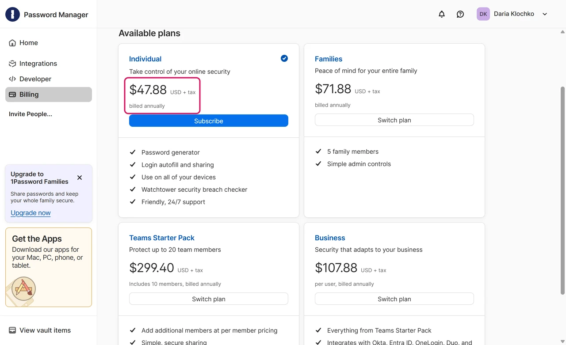Click the Upgrade now link
Screen dimensions: 566x345
tap(31, 213)
